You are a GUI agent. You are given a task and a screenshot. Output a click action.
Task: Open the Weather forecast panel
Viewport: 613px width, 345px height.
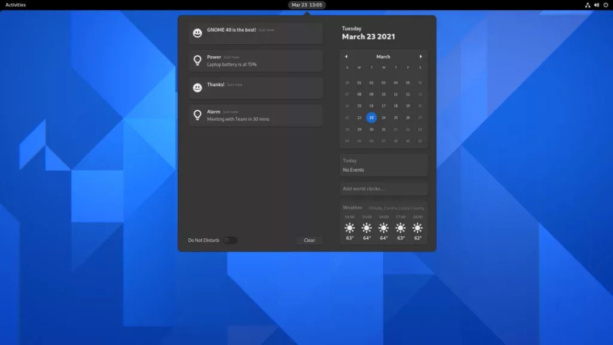tap(383, 223)
